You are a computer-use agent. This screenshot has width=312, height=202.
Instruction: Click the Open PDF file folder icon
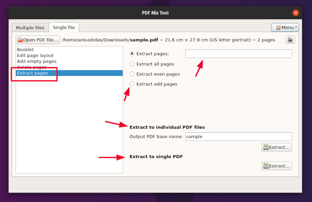(20, 40)
